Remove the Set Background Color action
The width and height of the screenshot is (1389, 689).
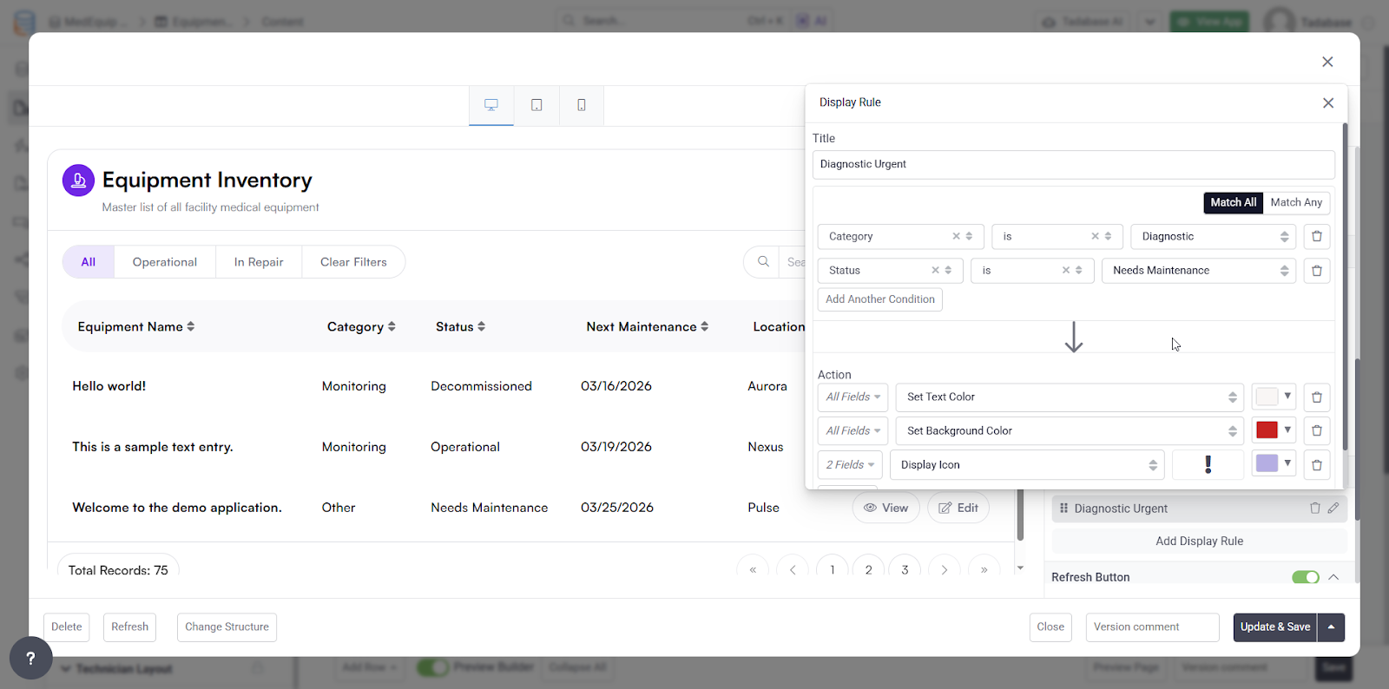click(x=1316, y=430)
